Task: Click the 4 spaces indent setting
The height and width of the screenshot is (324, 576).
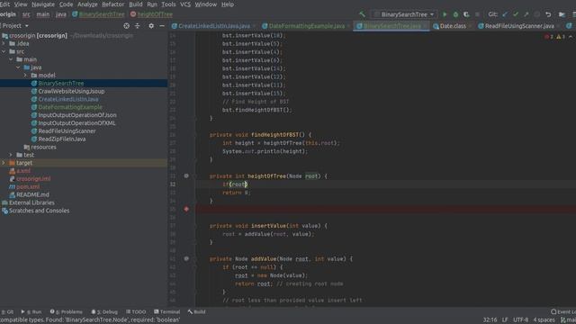Action: (544, 320)
